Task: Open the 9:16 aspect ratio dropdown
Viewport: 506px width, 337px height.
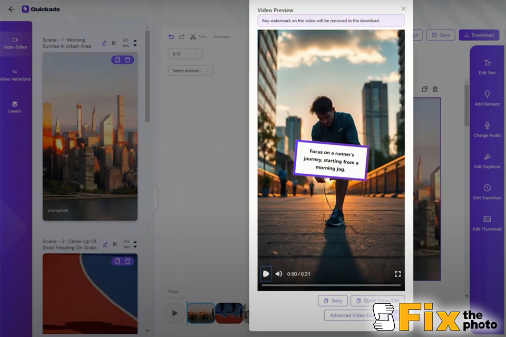Action: coord(185,54)
